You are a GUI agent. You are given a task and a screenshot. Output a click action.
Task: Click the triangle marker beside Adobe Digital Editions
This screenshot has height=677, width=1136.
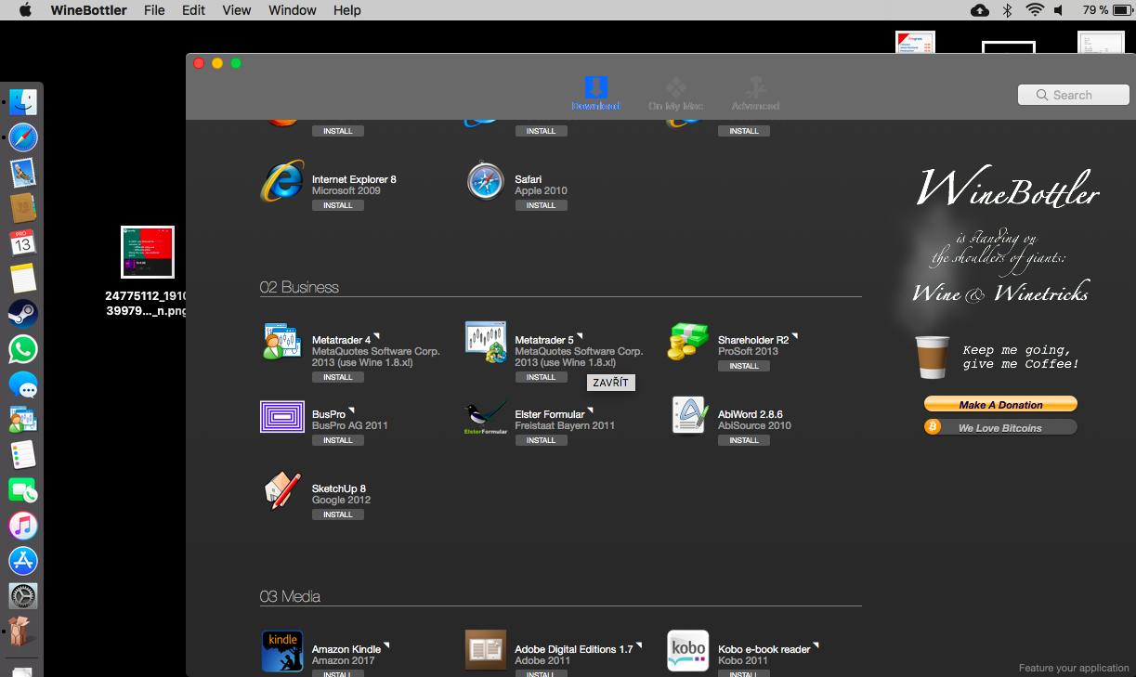(x=639, y=645)
